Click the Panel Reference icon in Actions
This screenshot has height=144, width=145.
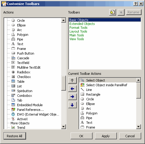click(x=13, y=110)
